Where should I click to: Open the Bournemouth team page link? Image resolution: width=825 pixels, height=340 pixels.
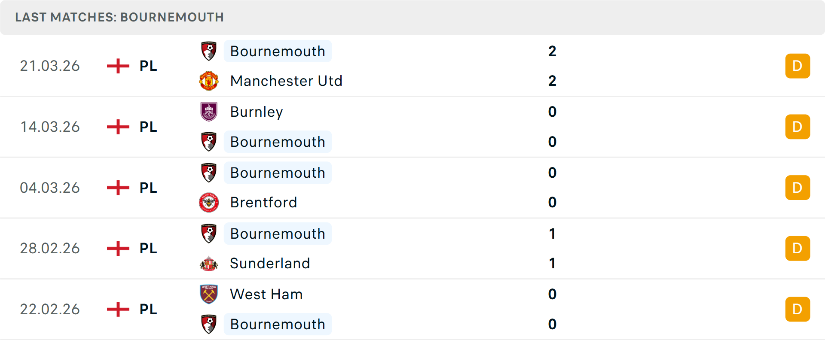coord(278,51)
